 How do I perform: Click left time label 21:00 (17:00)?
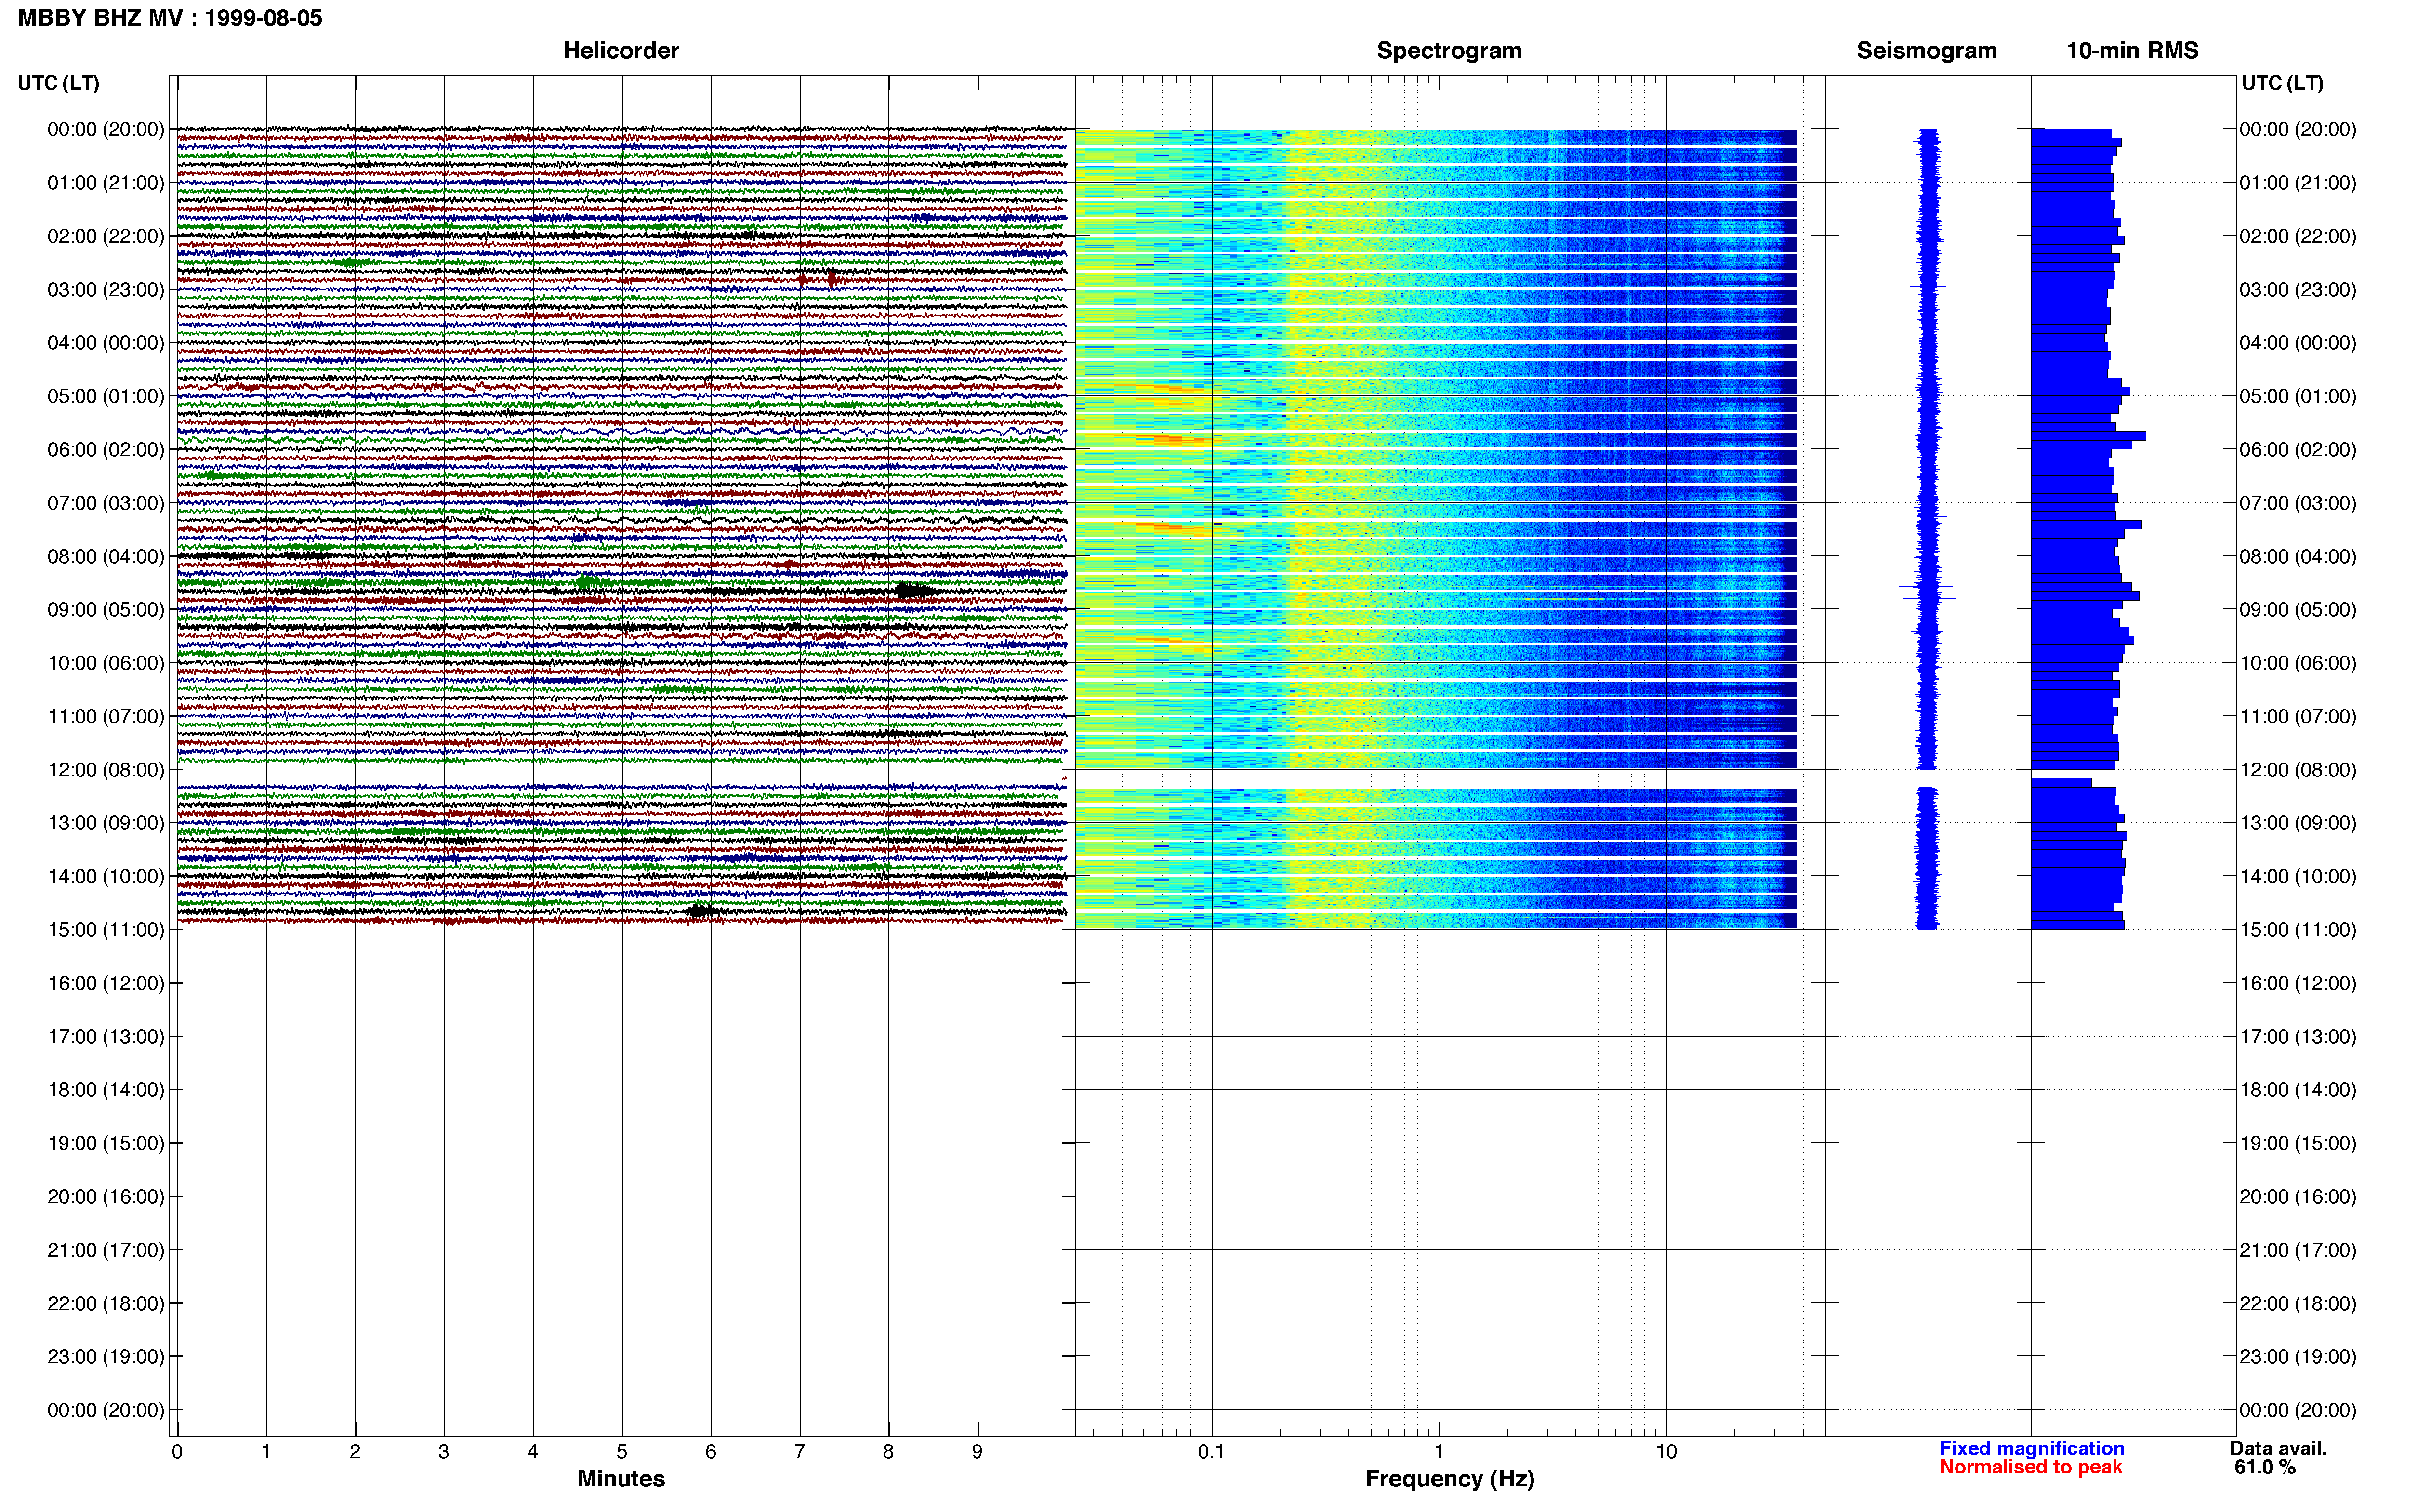point(106,1250)
